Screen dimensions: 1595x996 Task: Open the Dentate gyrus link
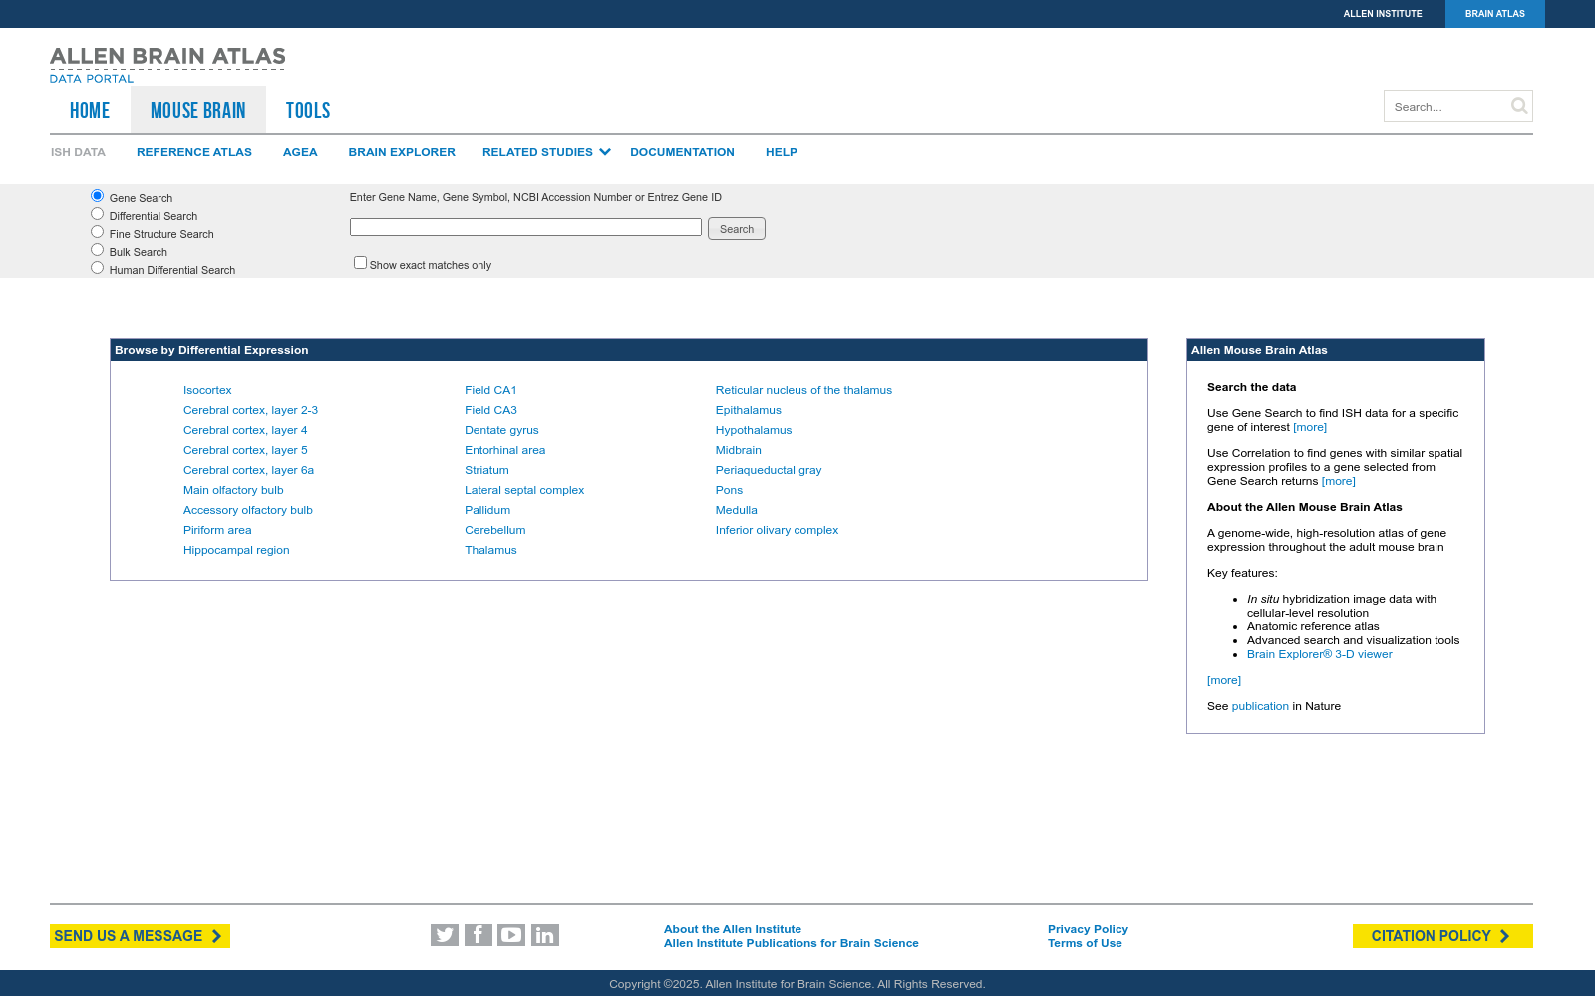(501, 430)
